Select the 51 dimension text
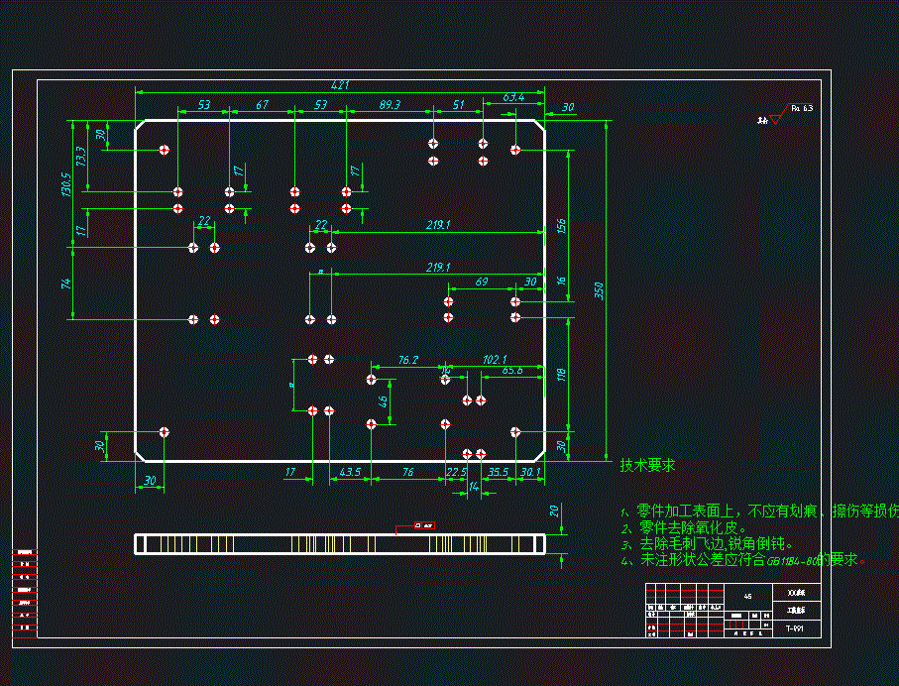899x686 pixels. 458,104
